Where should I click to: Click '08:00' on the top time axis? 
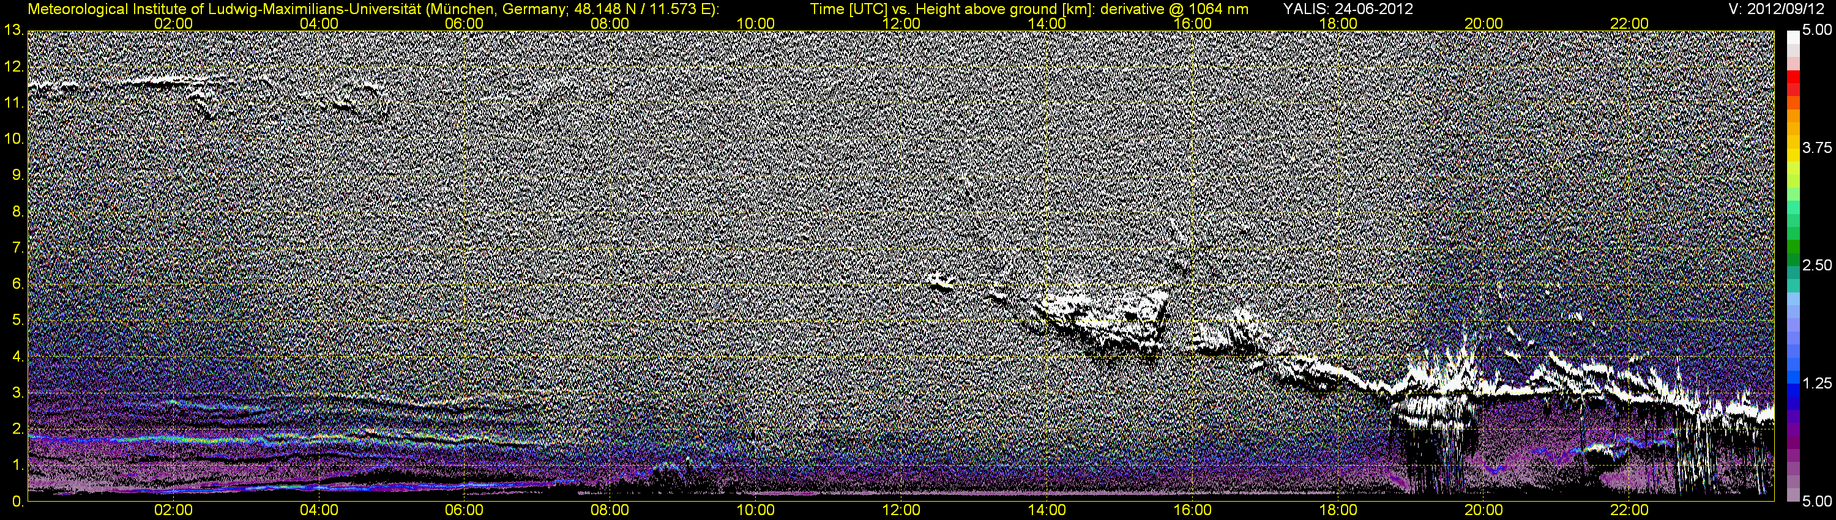610,23
